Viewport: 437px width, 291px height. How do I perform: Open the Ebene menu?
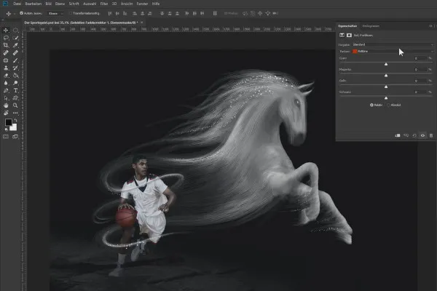[60, 4]
